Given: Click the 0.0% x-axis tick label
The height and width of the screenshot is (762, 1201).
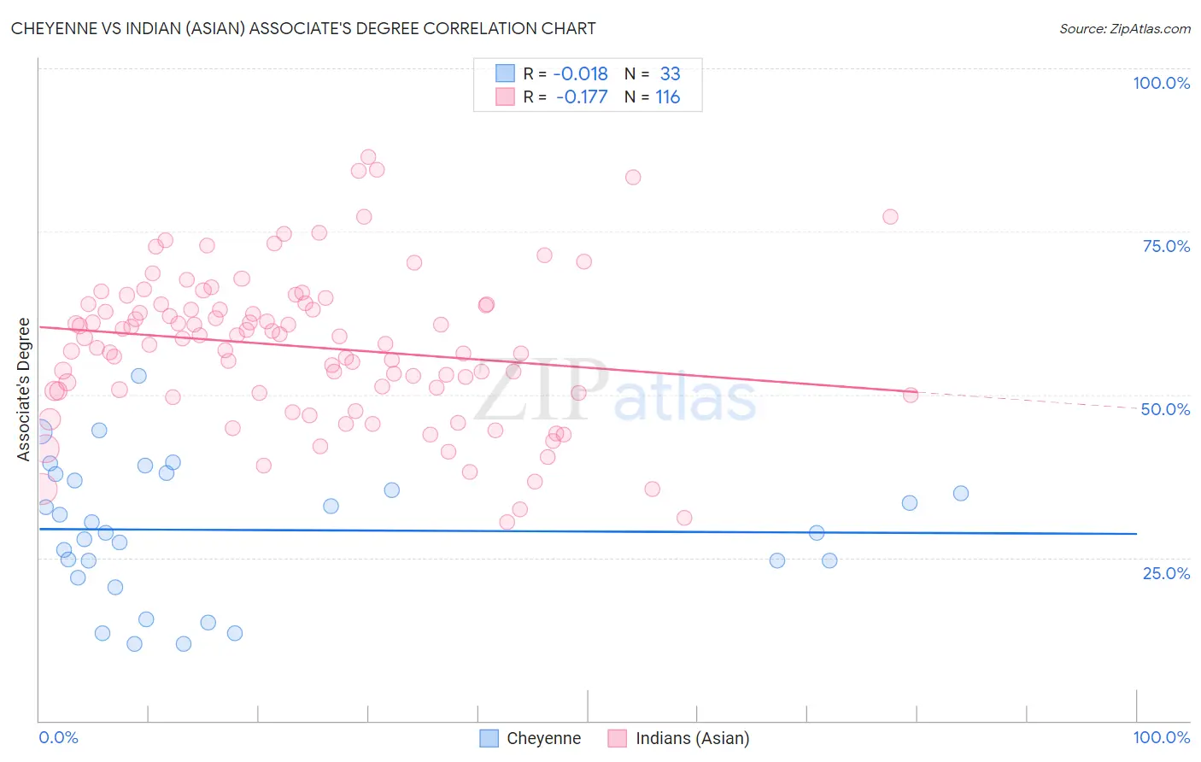Looking at the screenshot, I should tap(58, 737).
